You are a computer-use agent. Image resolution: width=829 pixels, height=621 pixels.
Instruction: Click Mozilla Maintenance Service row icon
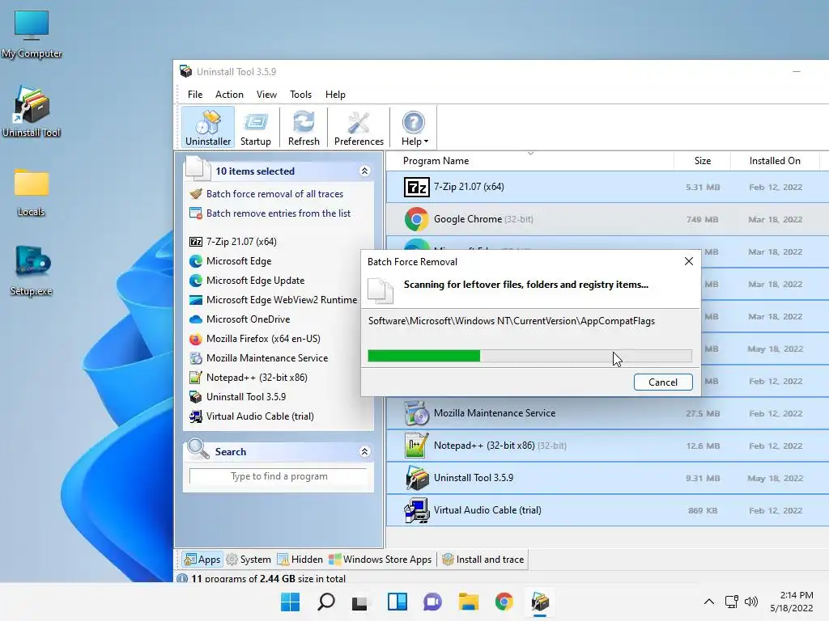click(417, 413)
